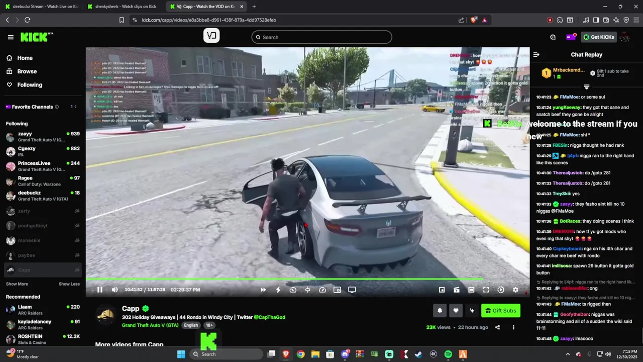Open the three-dot more options menu
Image resolution: width=643 pixels, height=362 pixels.
coord(513,327)
